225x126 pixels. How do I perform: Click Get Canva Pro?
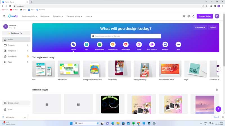[16, 33]
